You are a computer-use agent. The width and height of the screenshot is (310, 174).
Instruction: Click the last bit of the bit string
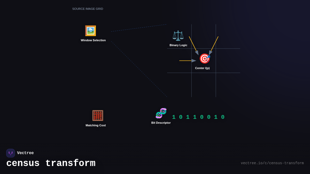click(223, 117)
